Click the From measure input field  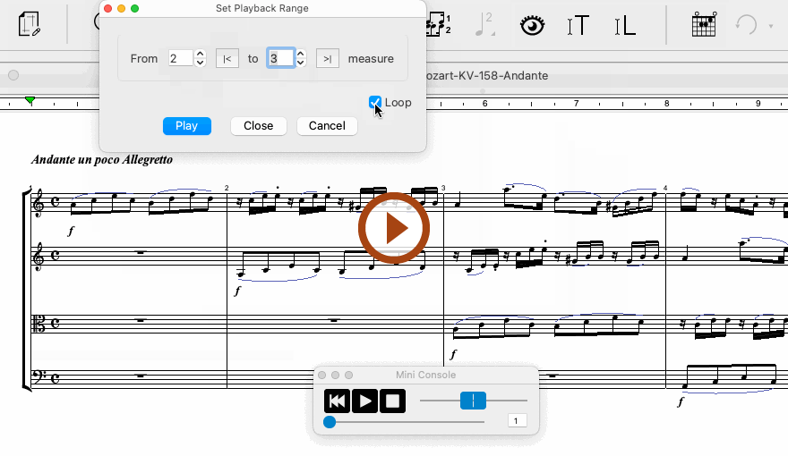(x=180, y=58)
